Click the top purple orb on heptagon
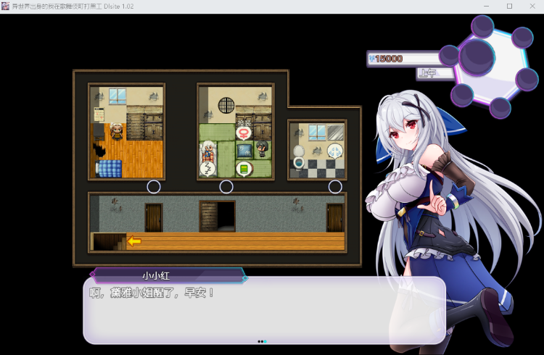Image resolution: width=544 pixels, height=355 pixels. point(482,26)
